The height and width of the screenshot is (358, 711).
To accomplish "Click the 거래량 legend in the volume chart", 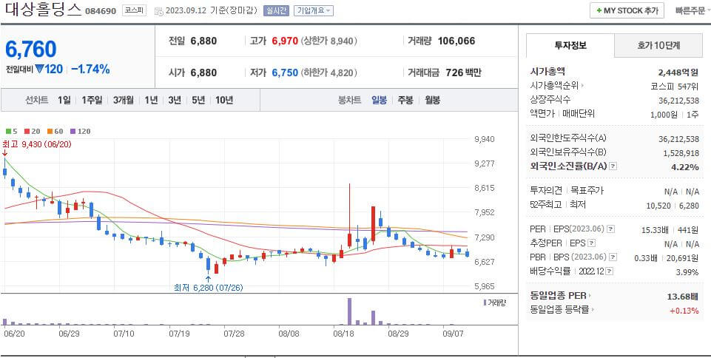I will pos(495,303).
